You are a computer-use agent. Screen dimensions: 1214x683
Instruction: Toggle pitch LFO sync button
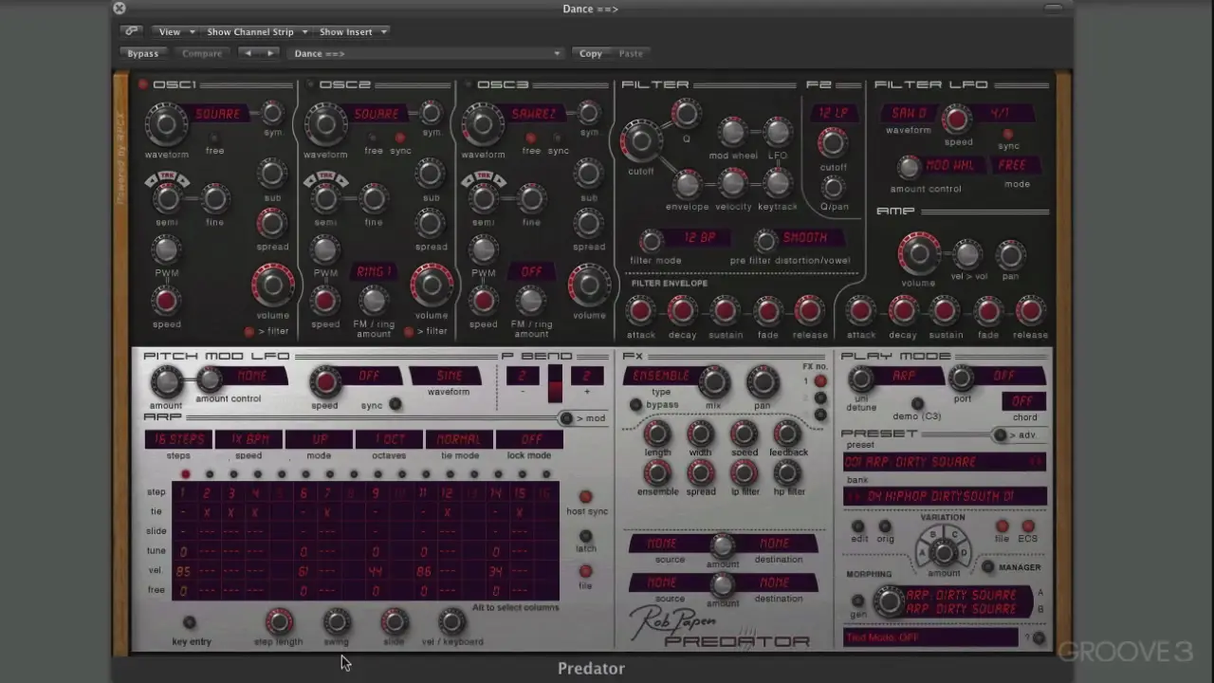[x=395, y=405]
